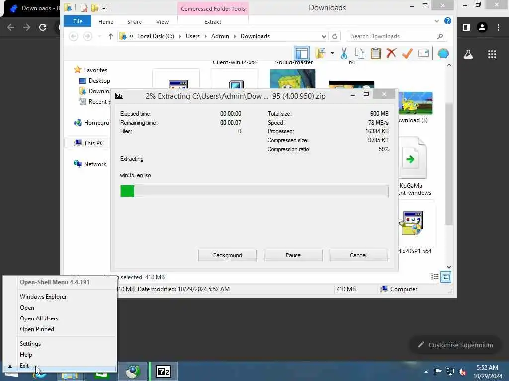Click the Explorer Forward navigation arrow
509x381 pixels.
tap(87, 36)
